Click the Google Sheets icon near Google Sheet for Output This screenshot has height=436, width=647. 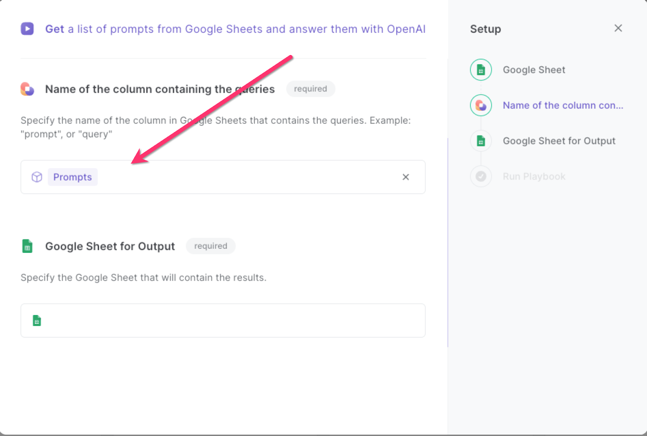[x=27, y=246]
